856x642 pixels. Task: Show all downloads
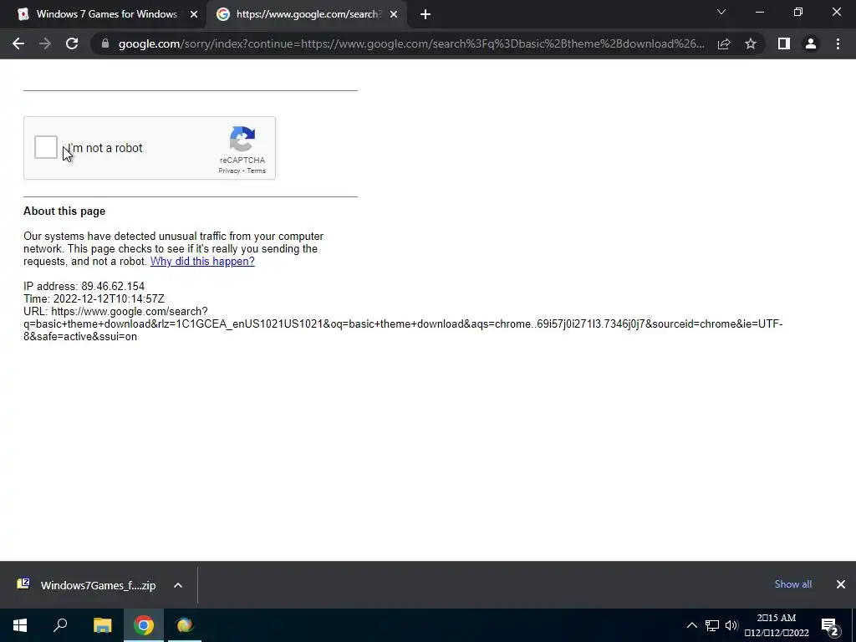792,584
